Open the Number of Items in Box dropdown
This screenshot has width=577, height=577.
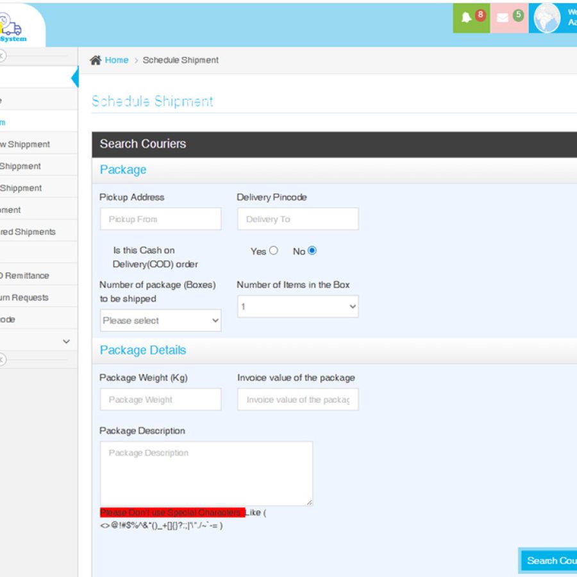tap(297, 306)
